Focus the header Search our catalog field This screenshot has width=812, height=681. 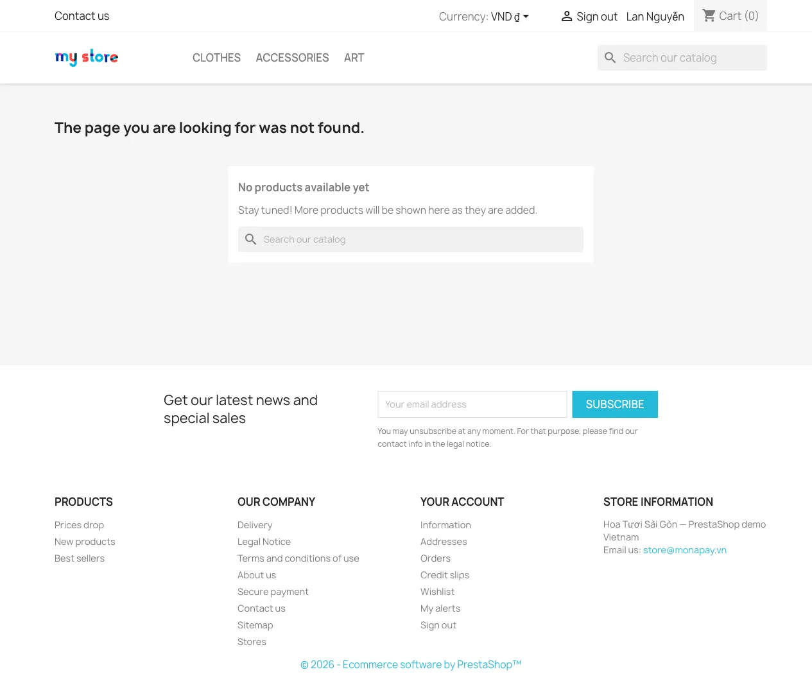click(682, 58)
